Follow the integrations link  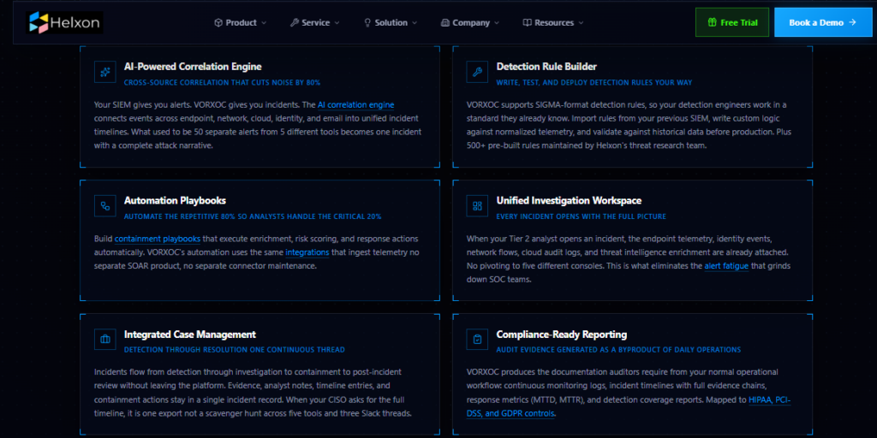click(307, 252)
